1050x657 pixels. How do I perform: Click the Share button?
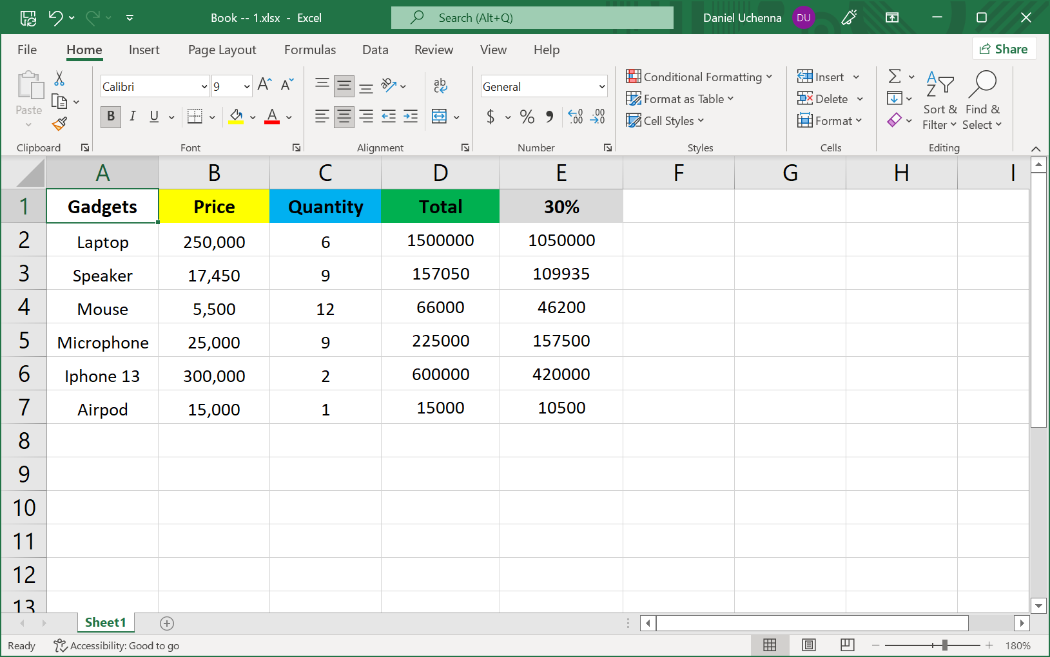pyautogui.click(x=1004, y=48)
